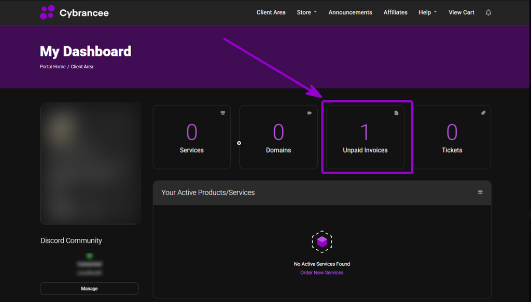
Task: Go to the Affiliates page
Action: click(395, 12)
